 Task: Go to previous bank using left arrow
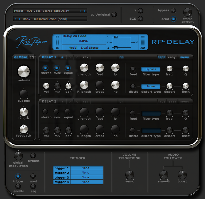point(16,19)
